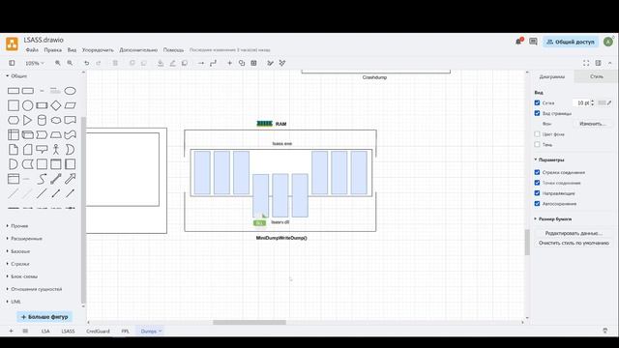The height and width of the screenshot is (348, 619).
Task: Pick the cloud shape
Action: pyautogui.click(x=56, y=120)
